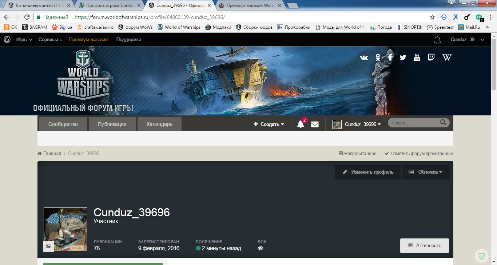Open the Wikipedia W icon

[447, 57]
